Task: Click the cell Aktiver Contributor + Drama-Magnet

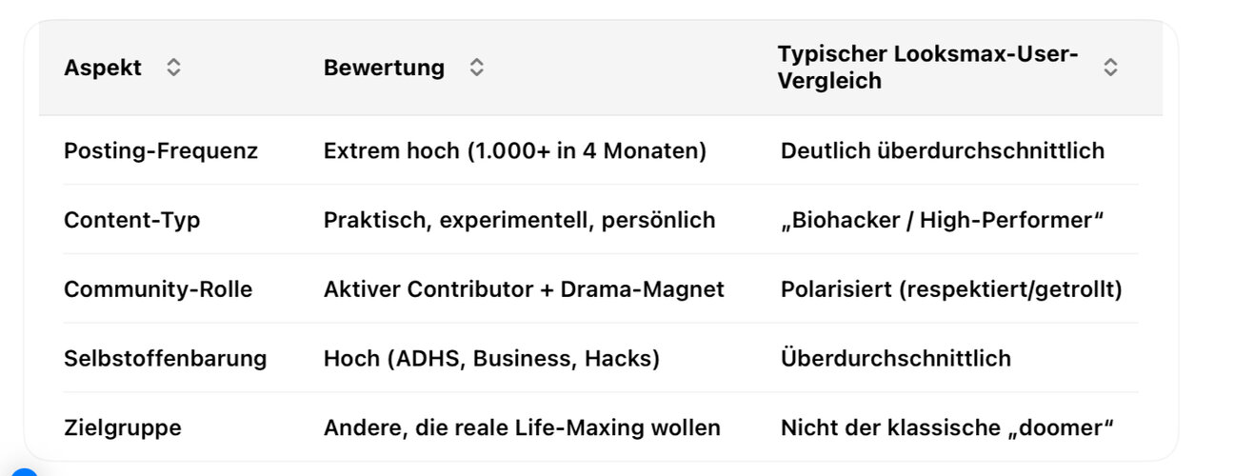Action: coord(524,289)
